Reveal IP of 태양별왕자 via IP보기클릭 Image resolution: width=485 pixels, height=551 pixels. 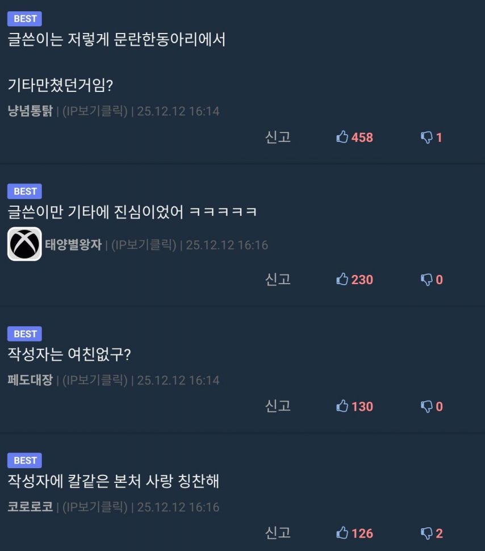pyautogui.click(x=144, y=245)
